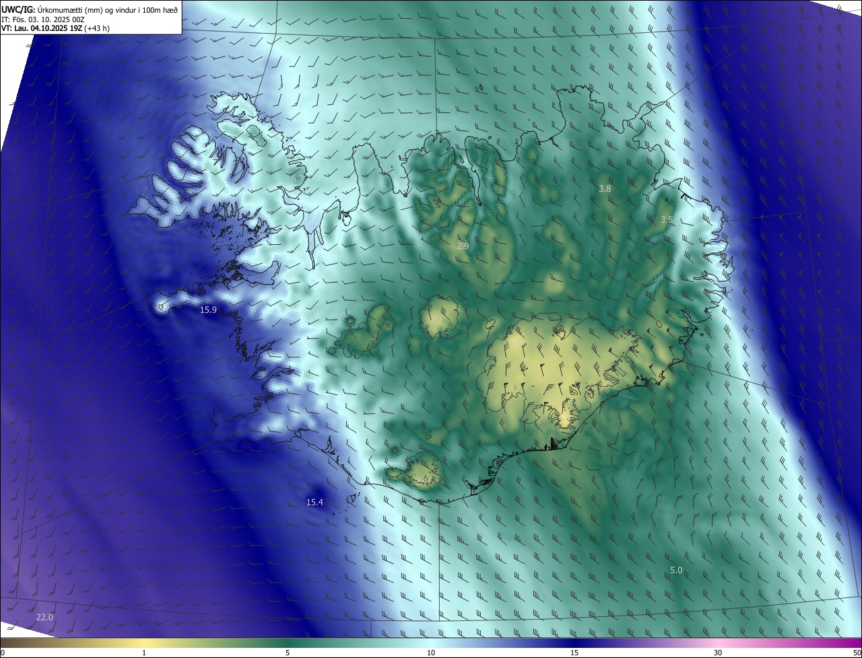The width and height of the screenshot is (862, 658).
Task: Click the colorbar tick label 15
Action: coord(574,653)
